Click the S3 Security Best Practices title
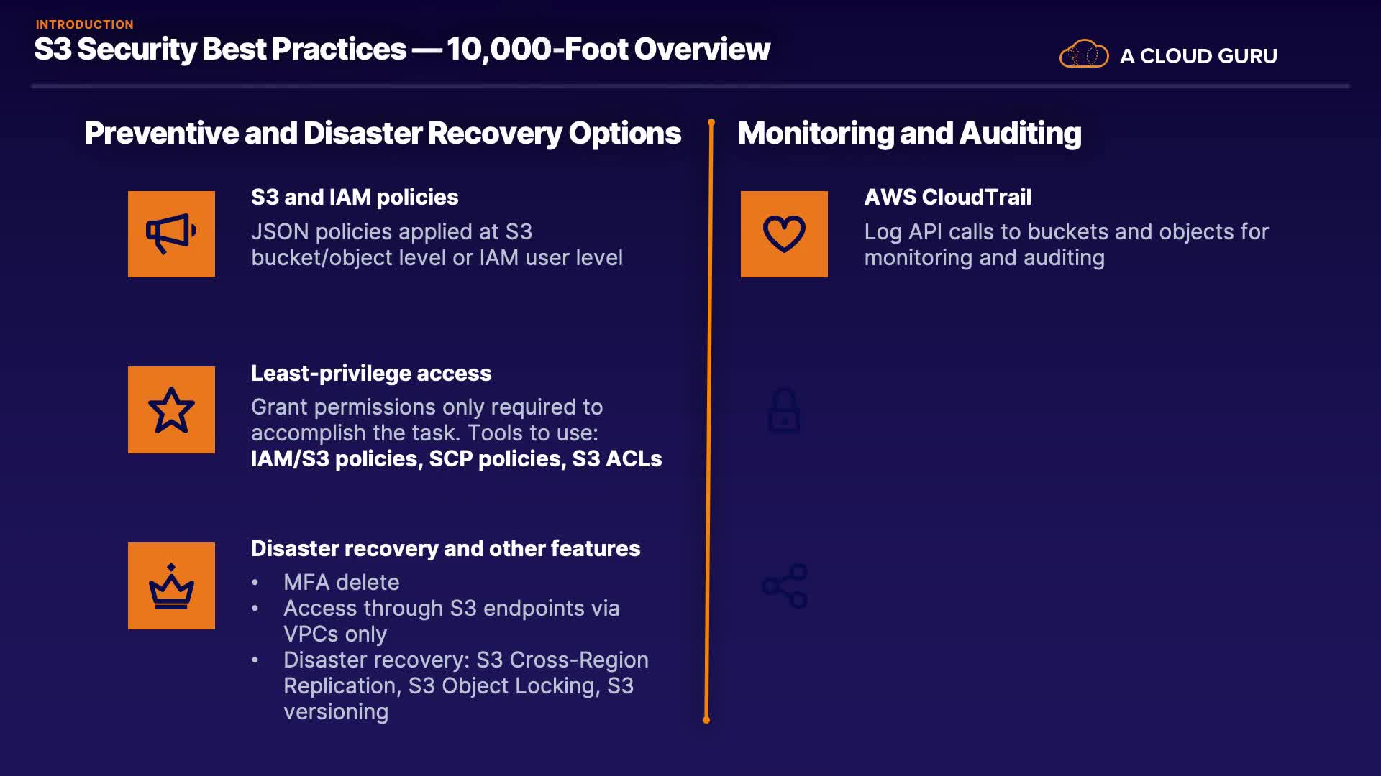 pyautogui.click(x=402, y=50)
